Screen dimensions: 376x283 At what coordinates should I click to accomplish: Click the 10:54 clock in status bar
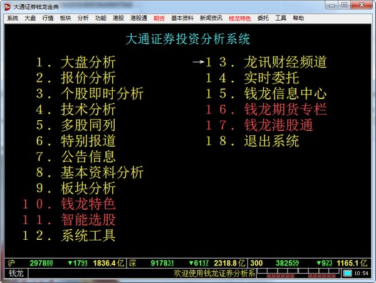[x=361, y=274]
